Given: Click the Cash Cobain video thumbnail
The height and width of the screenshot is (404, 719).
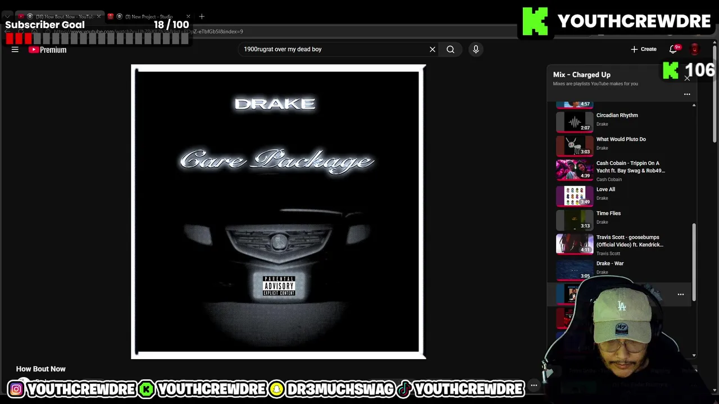Looking at the screenshot, I should pyautogui.click(x=575, y=170).
